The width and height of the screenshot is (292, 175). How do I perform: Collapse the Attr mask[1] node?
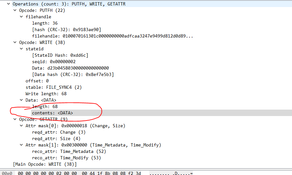click(x=21, y=145)
